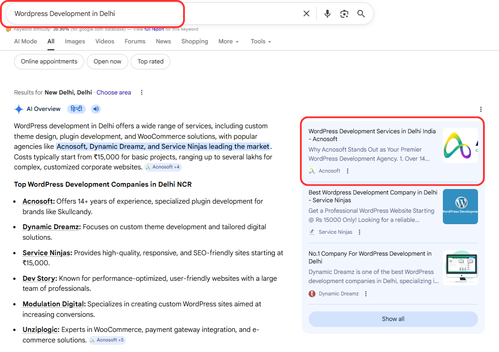Open Google Lens image search
This screenshot has width=499, height=352.
pos(344,14)
